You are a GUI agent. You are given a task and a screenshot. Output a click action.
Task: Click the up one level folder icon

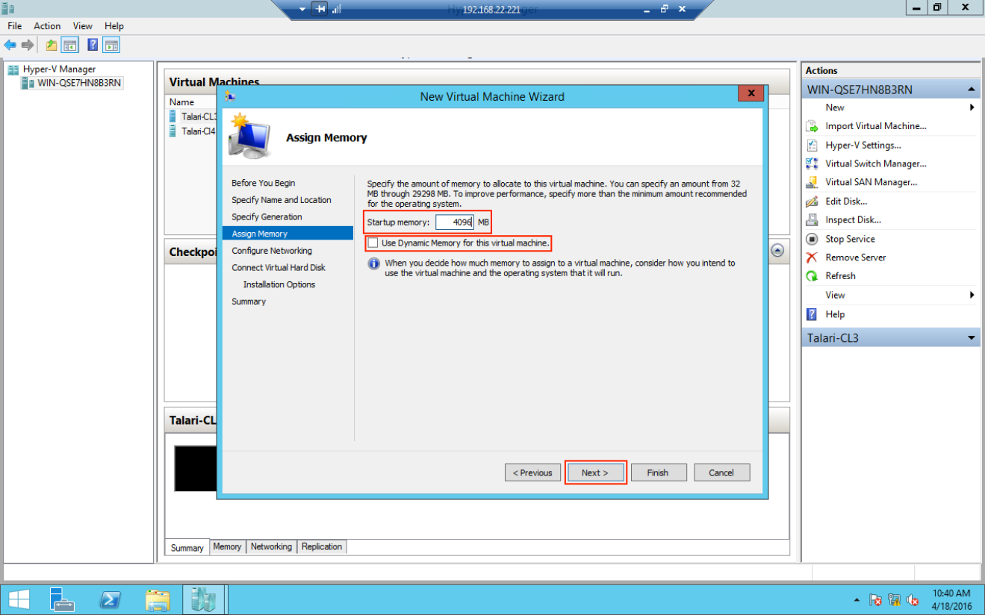pyautogui.click(x=51, y=46)
